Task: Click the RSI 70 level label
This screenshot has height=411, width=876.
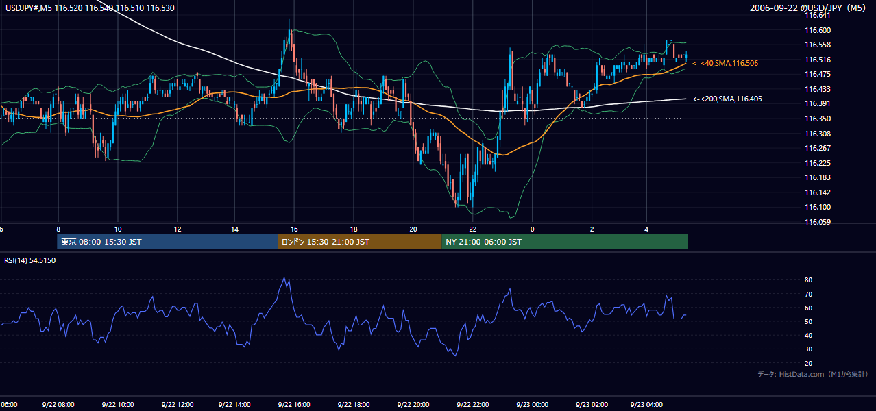Action: point(808,294)
